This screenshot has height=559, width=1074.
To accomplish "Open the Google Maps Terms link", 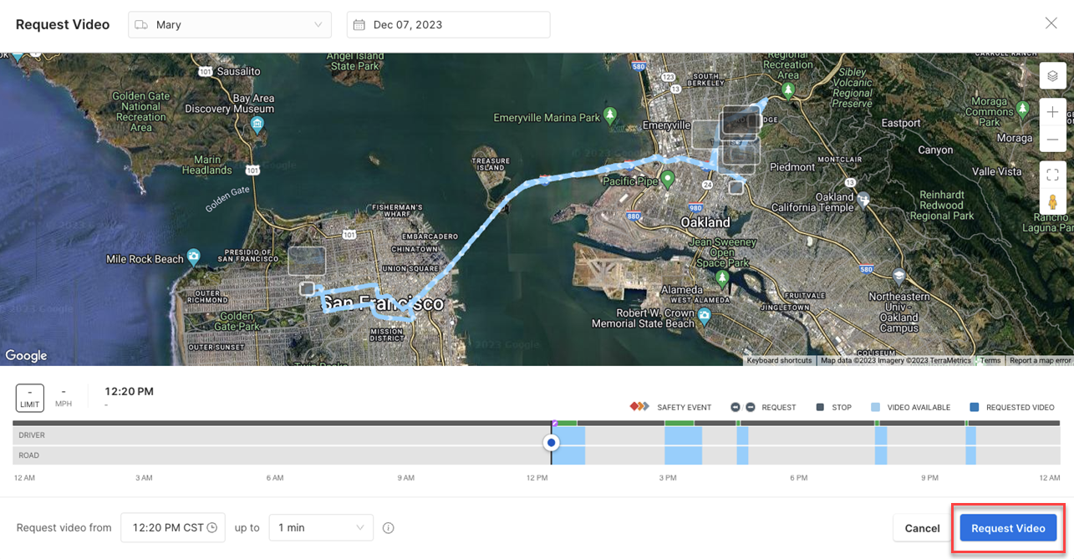I will pyautogui.click(x=990, y=360).
